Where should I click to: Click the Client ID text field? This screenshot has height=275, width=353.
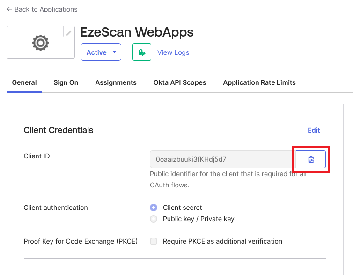[221, 159]
